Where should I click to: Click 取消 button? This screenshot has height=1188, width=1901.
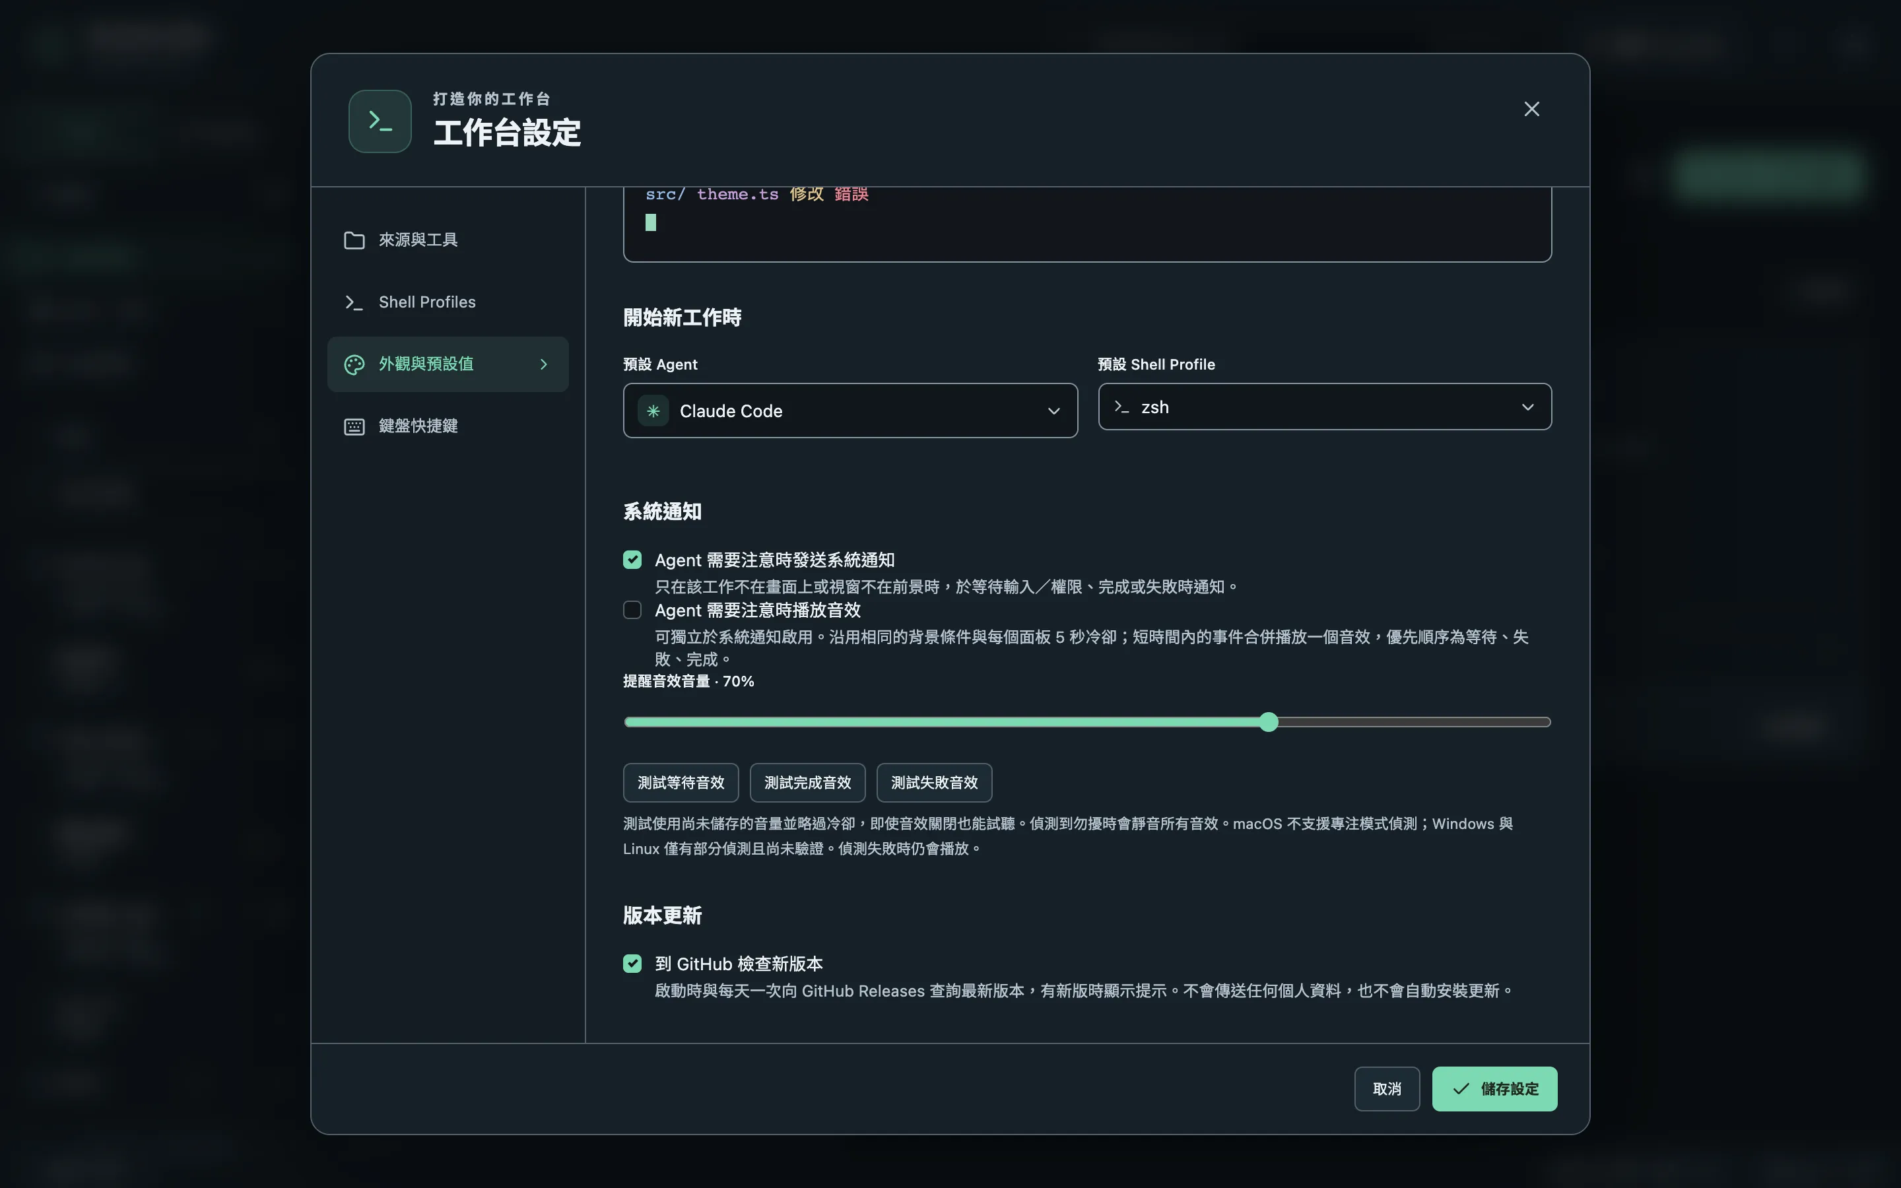pyautogui.click(x=1386, y=1089)
